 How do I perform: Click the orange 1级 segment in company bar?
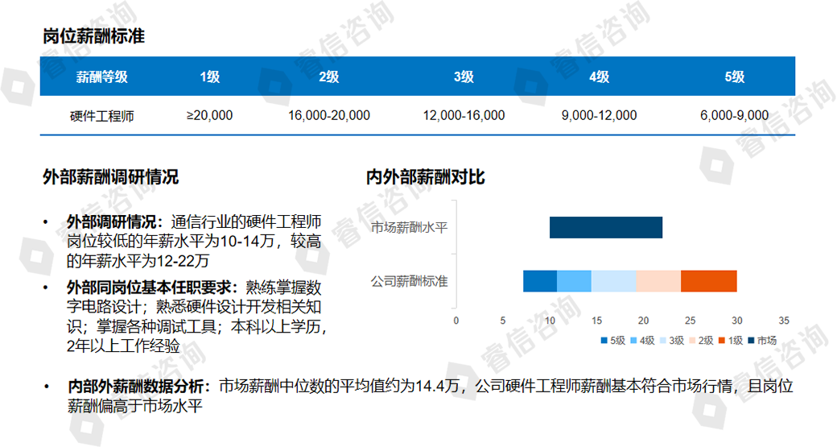708,281
